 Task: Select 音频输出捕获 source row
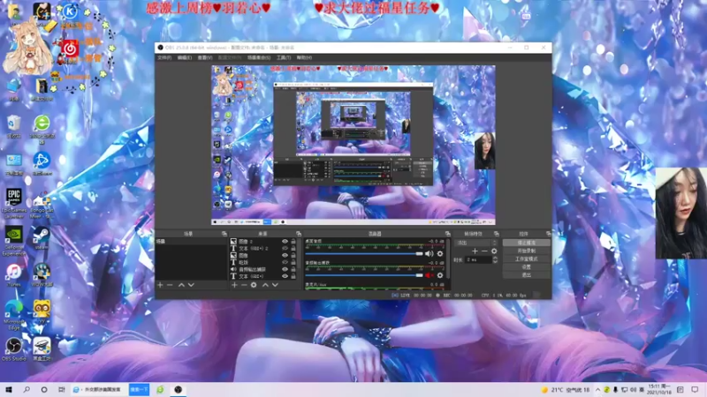click(x=262, y=269)
